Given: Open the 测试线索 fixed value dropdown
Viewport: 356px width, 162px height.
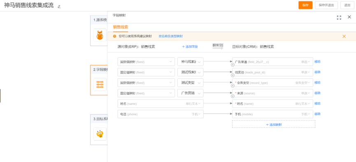Looking at the screenshot, I should tap(191, 72).
